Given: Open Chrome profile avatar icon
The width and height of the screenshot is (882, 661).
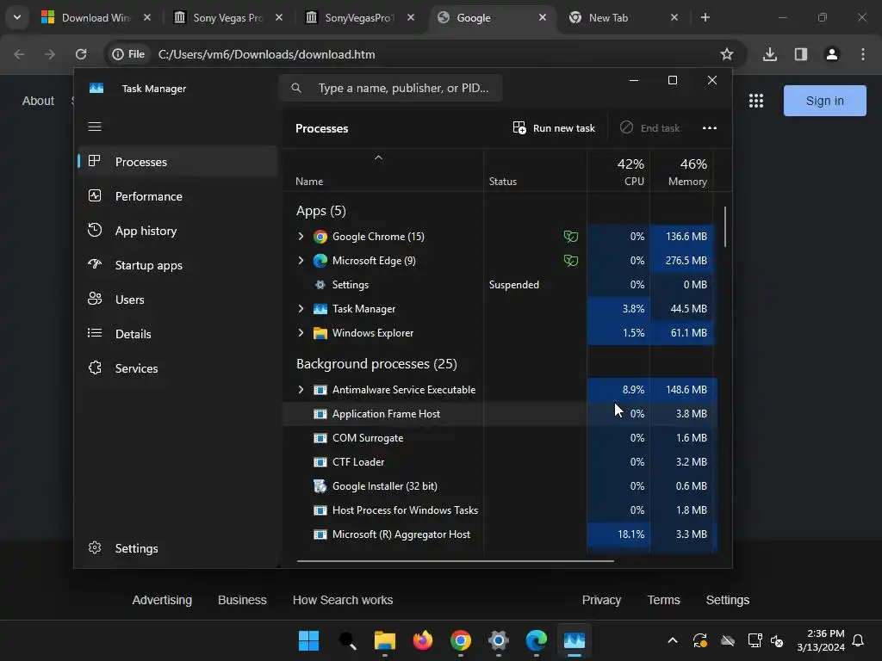Looking at the screenshot, I should pyautogui.click(x=831, y=54).
